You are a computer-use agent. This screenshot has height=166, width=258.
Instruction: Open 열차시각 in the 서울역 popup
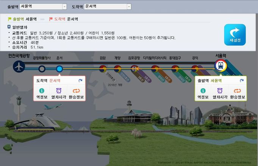tap(220, 93)
